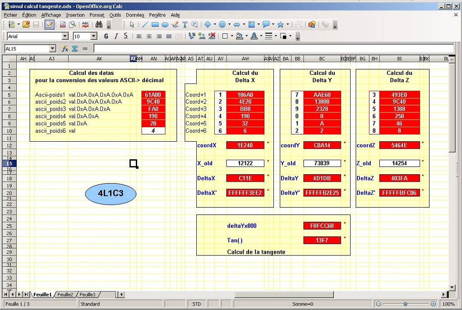
Task: Click the STD selection mode field
Action: tap(197, 304)
